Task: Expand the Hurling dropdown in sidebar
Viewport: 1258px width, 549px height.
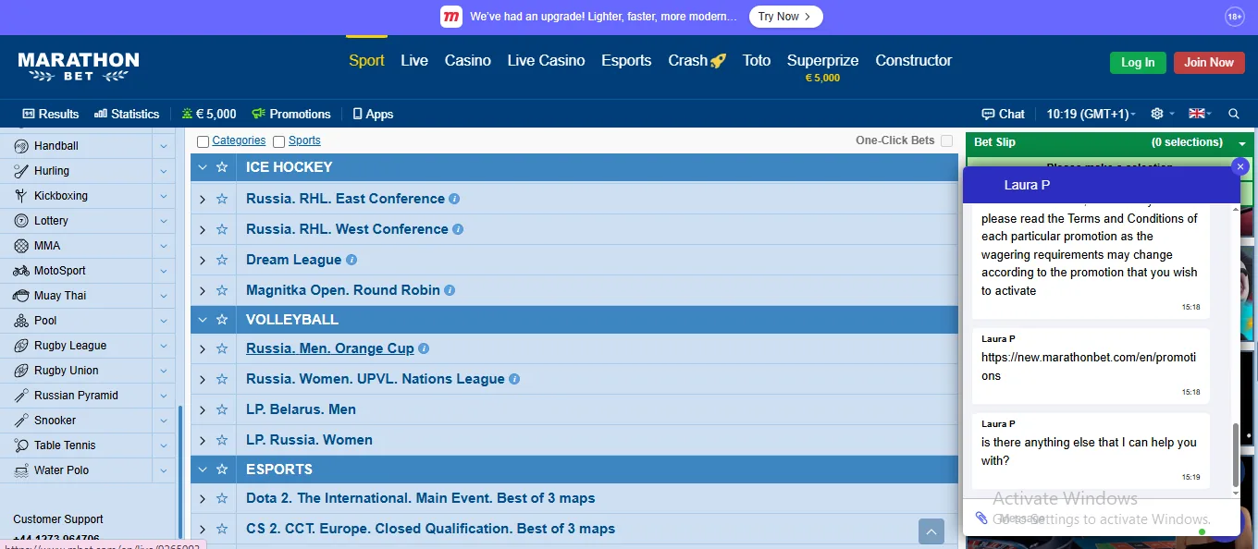Action: (163, 171)
